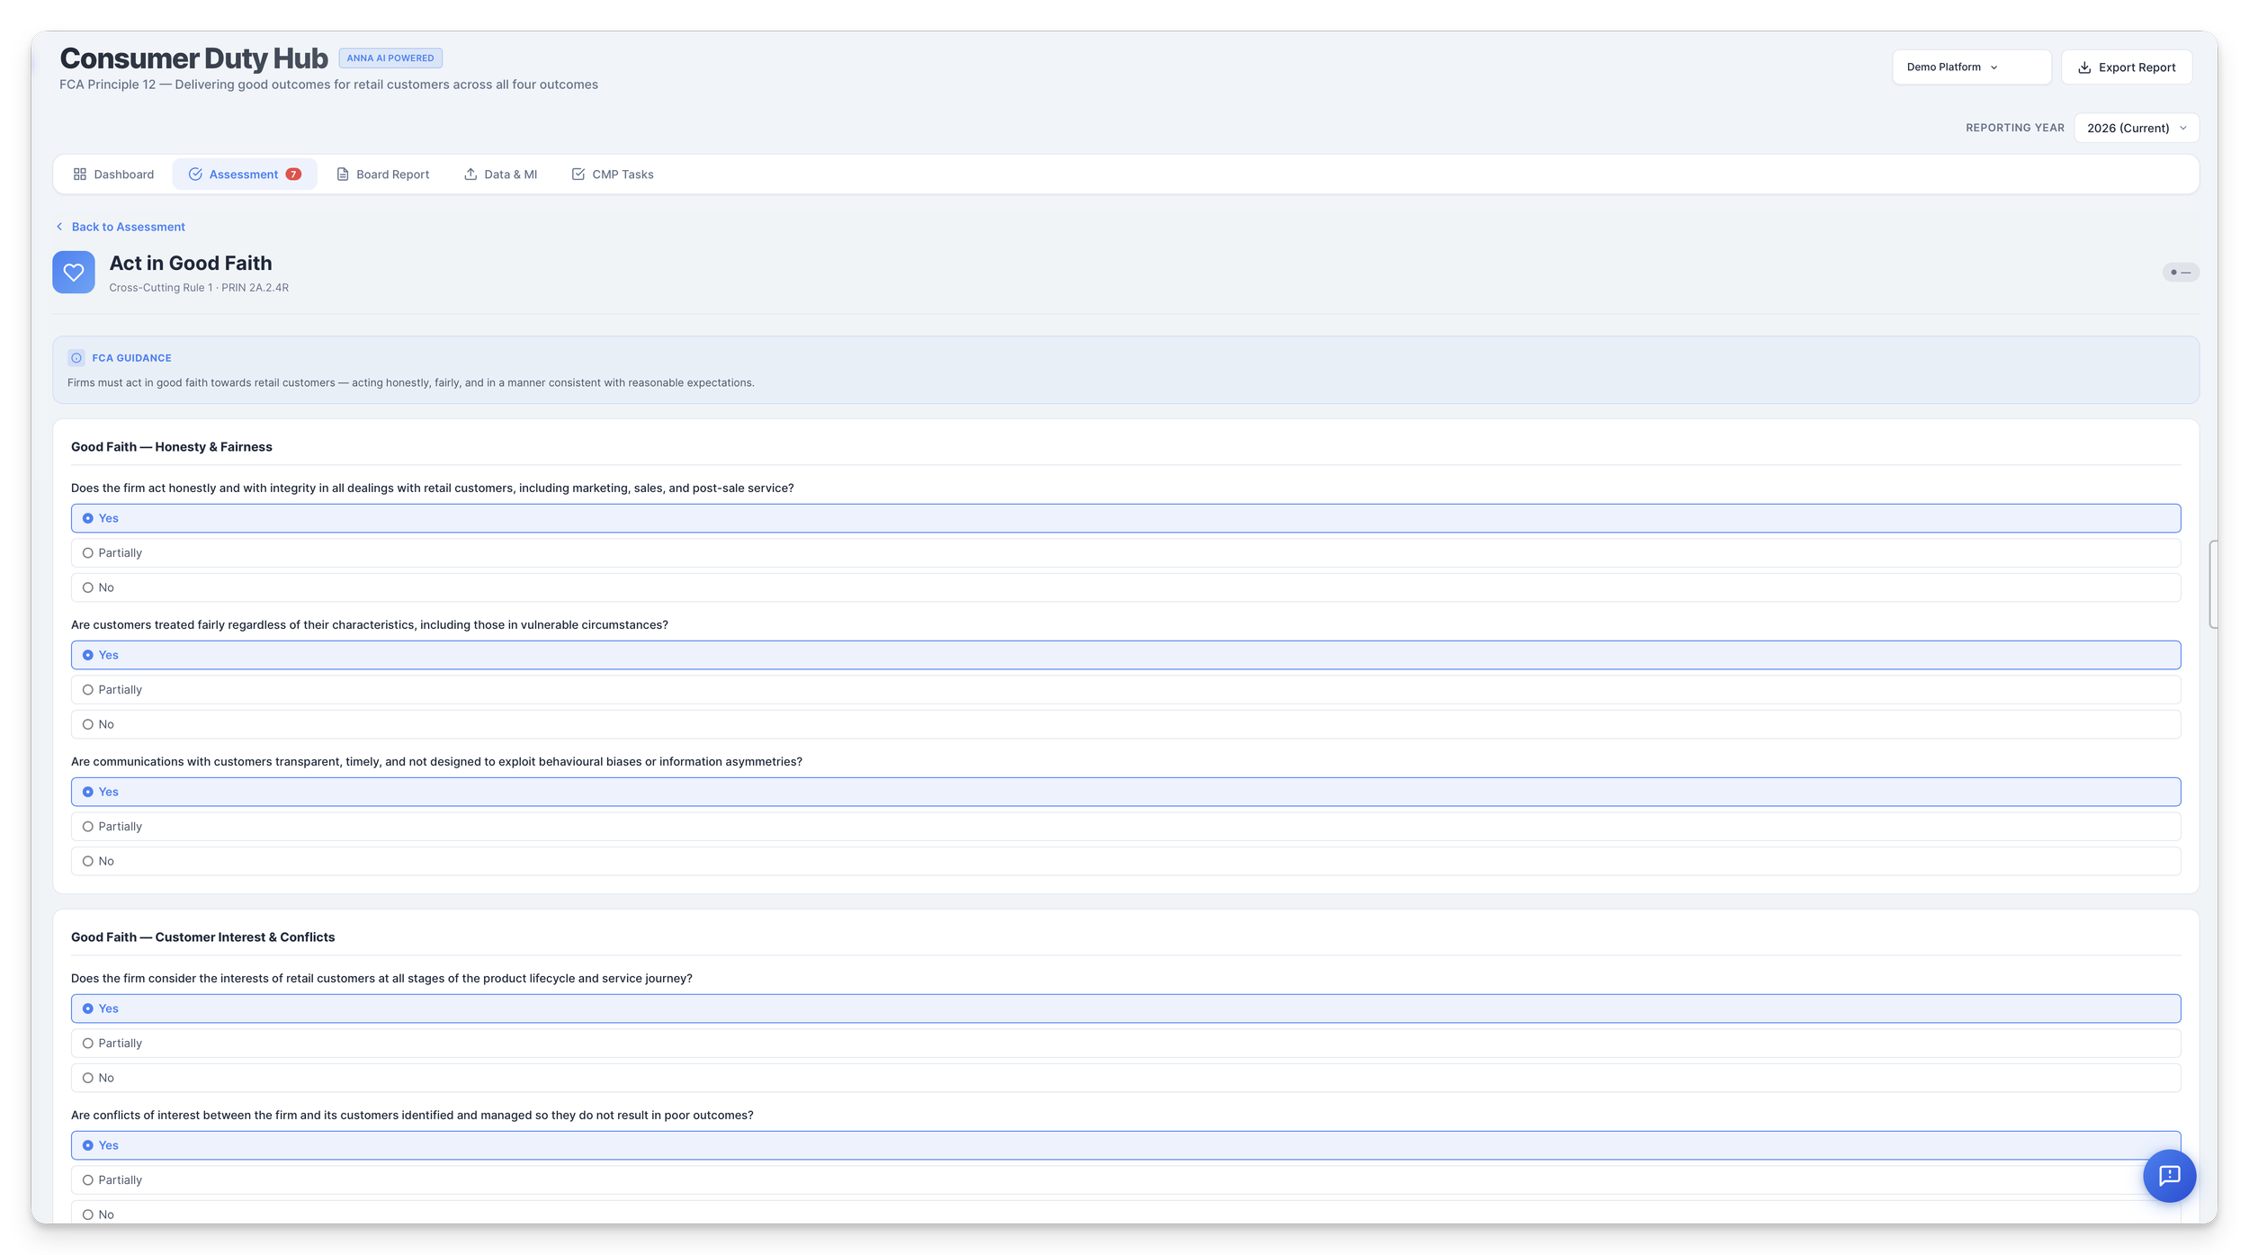
Task: Click the FCA Guidance info icon
Action: click(x=76, y=358)
